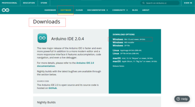
Task: Click the Arduino infinity logo in the header
Action: (6, 10)
